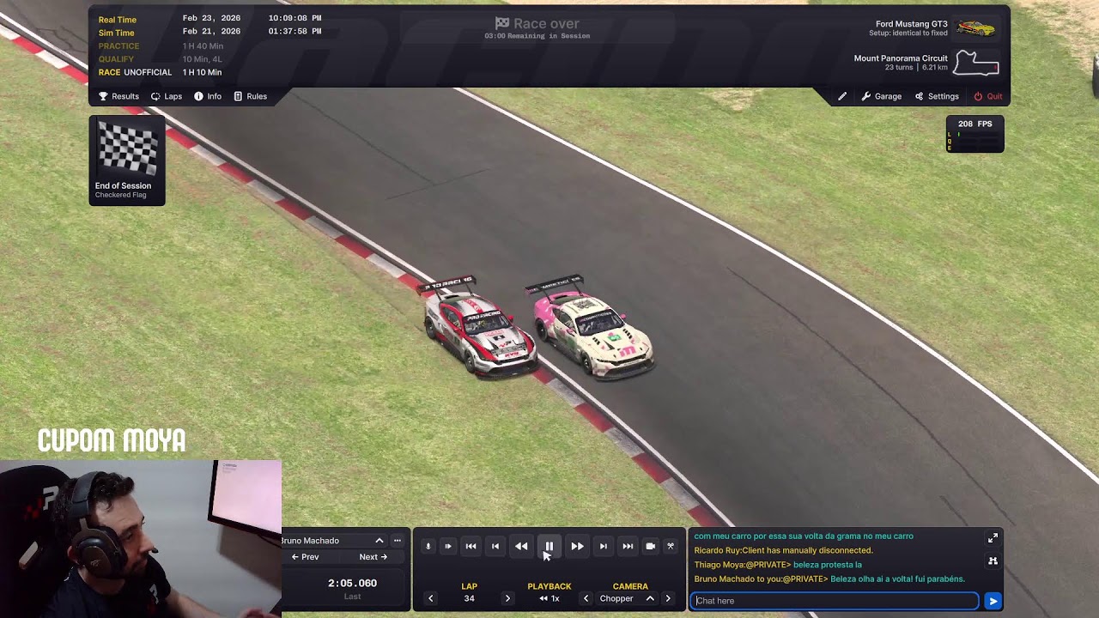Send the chat message
This screenshot has height=618, width=1099.
pyautogui.click(x=993, y=601)
